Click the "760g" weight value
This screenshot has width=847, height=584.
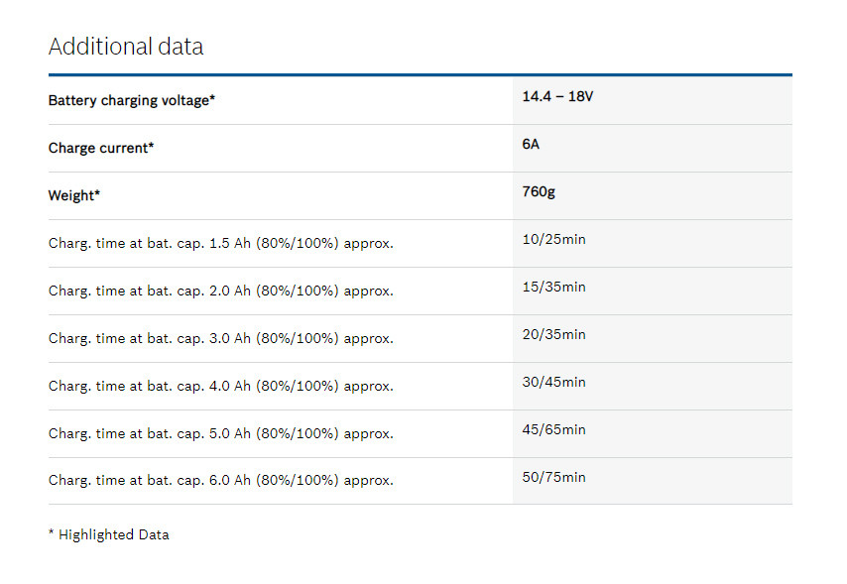click(x=539, y=191)
